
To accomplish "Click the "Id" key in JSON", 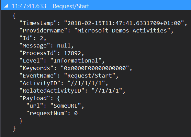I will click(x=26, y=38).
